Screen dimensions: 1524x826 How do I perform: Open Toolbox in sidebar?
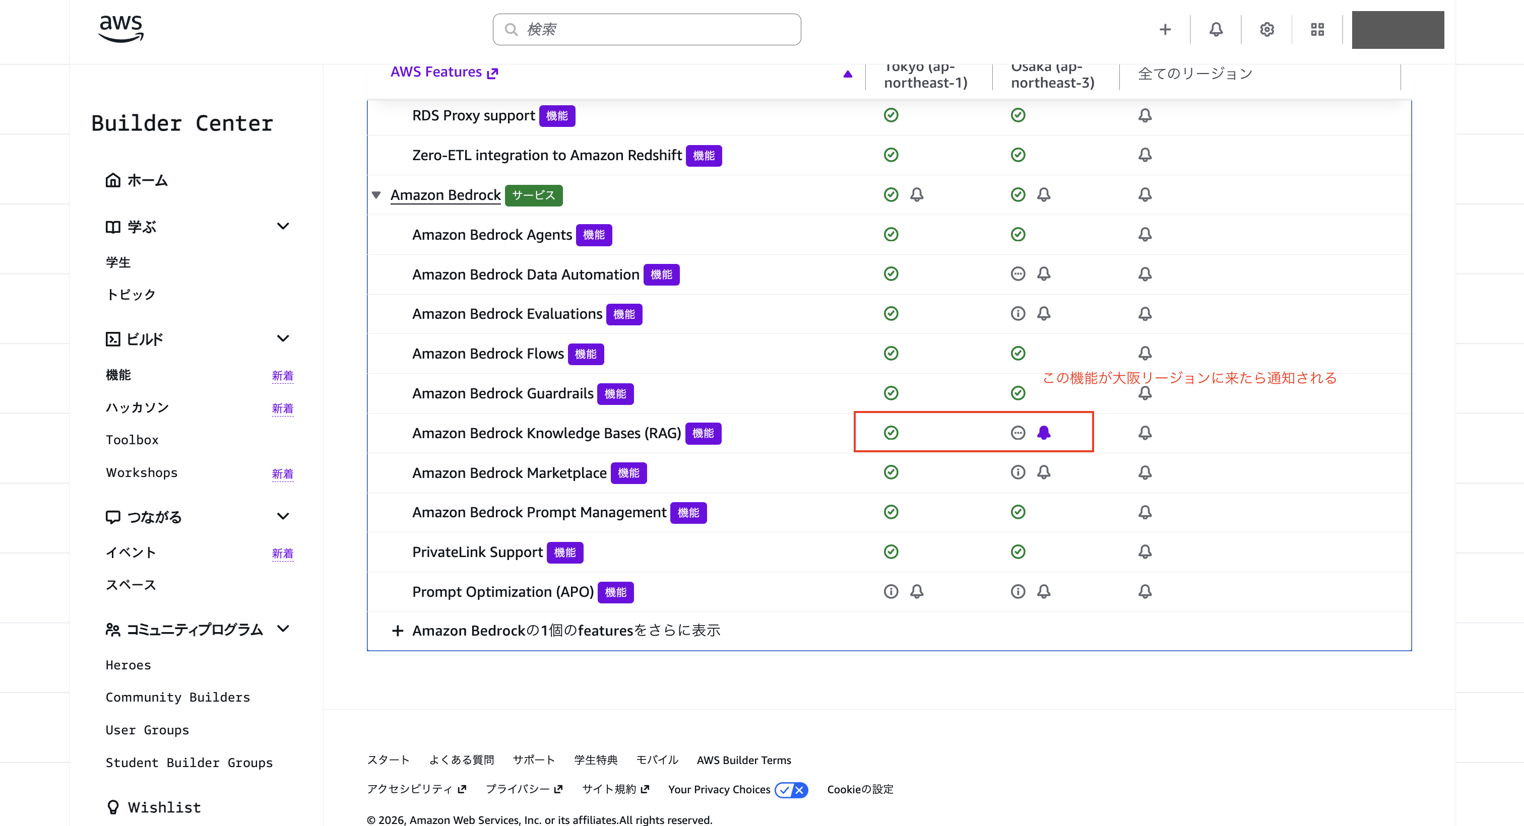tap(133, 440)
